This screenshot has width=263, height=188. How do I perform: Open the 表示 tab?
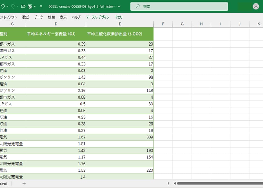(x=63, y=17)
